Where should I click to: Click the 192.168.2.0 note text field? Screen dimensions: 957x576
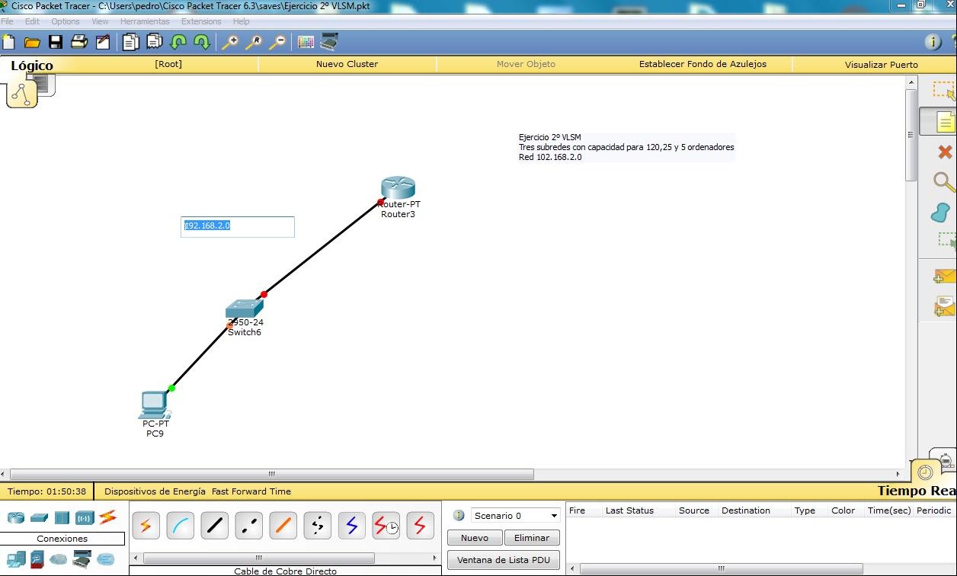(x=238, y=226)
